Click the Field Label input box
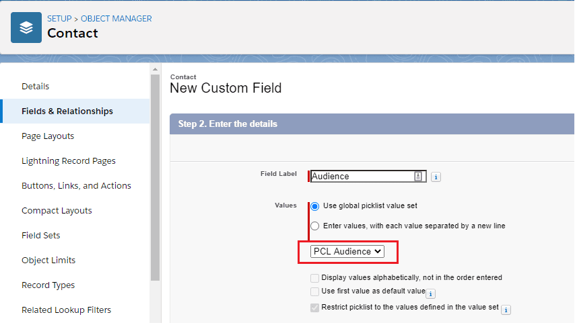575x327 pixels. [362, 177]
